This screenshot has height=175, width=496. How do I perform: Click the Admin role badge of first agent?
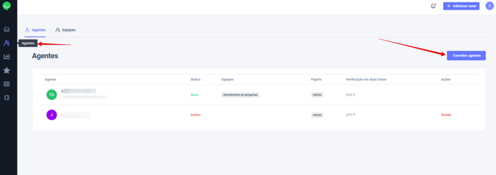[317, 95]
